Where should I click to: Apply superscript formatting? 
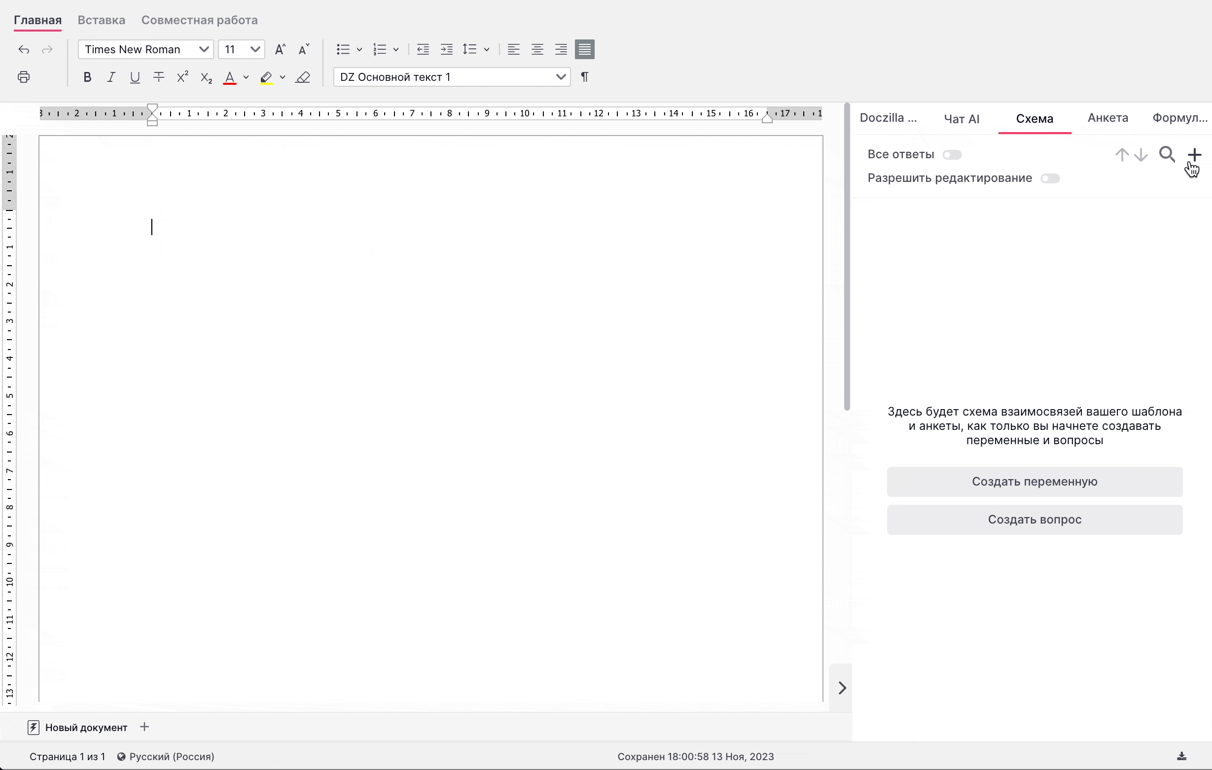[x=182, y=77]
